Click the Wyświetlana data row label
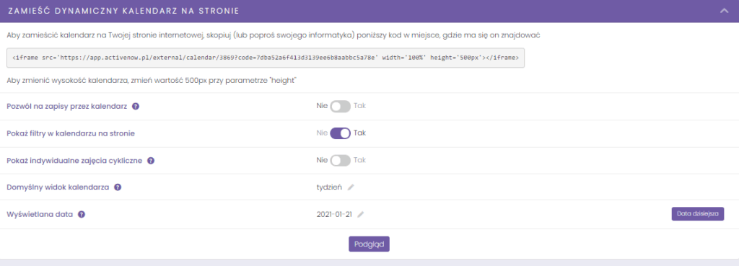The height and width of the screenshot is (266, 739). point(40,214)
